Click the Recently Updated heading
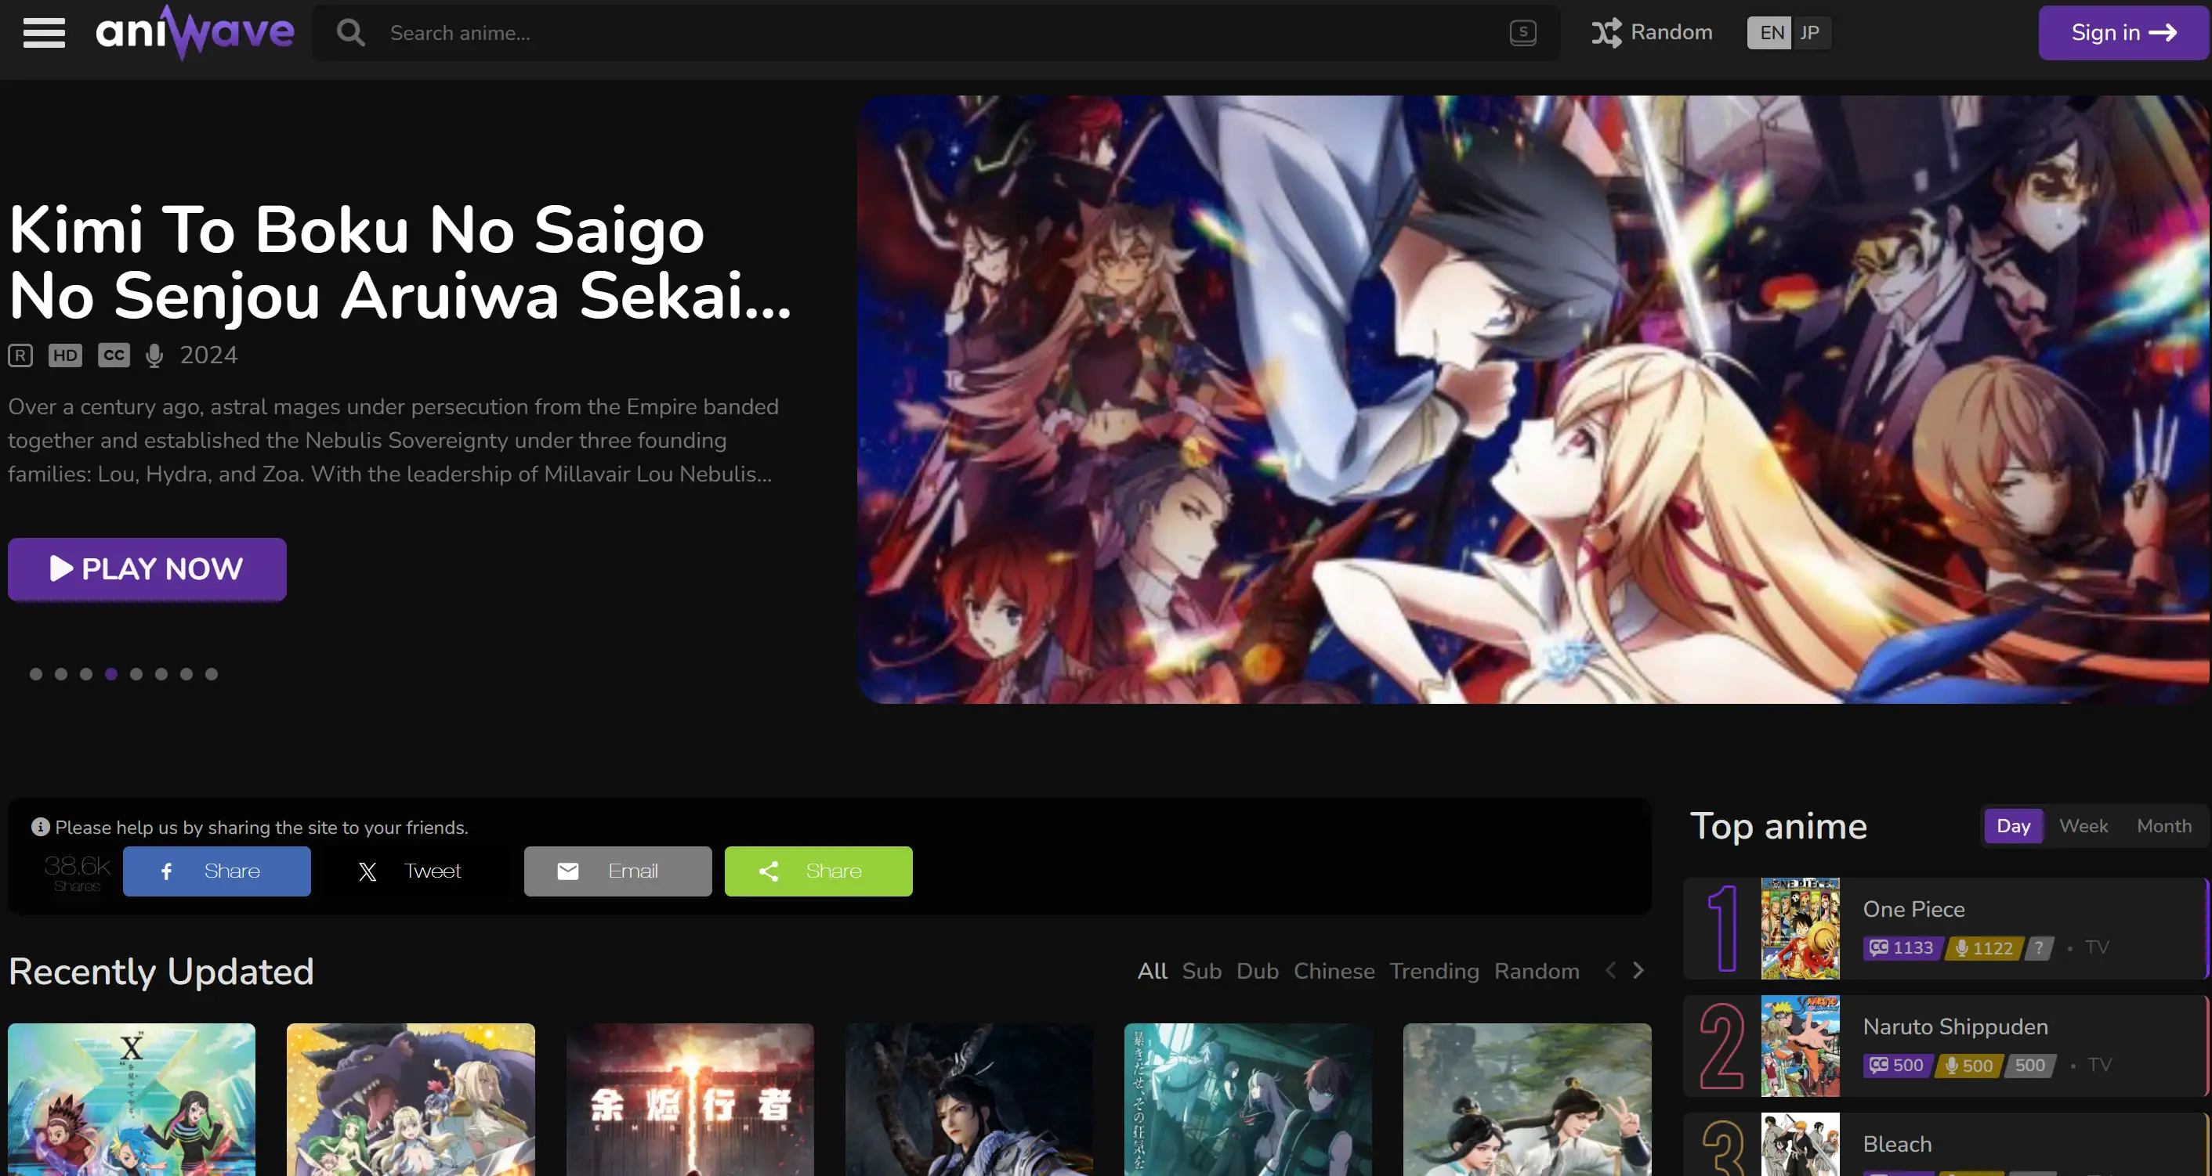Viewport: 2212px width, 1176px height. (161, 971)
